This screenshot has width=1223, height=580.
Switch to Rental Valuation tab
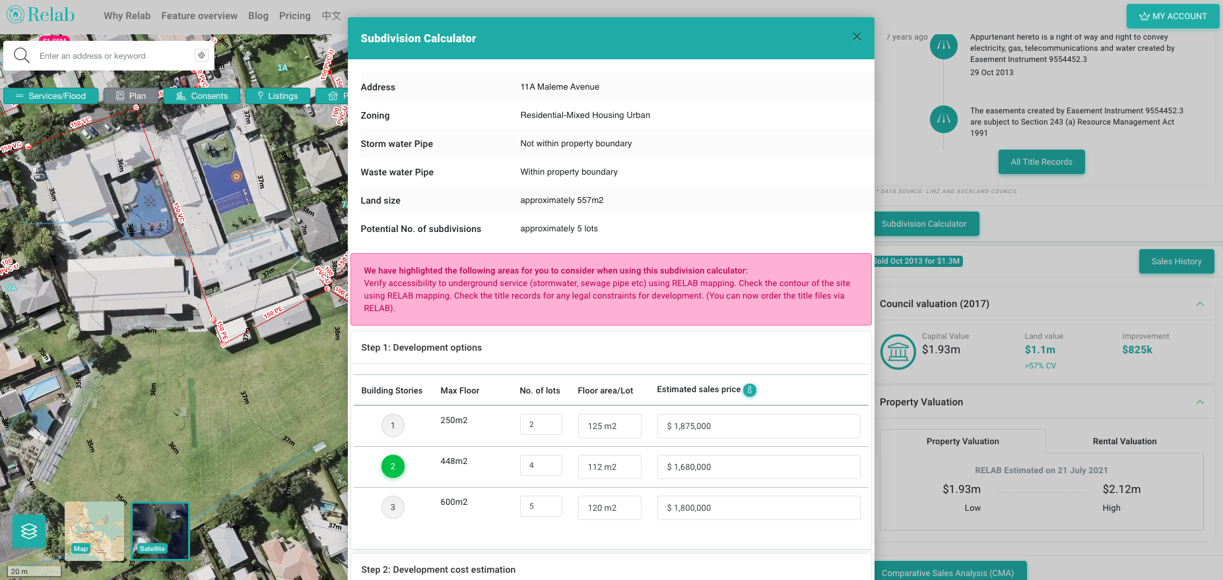[x=1125, y=442]
